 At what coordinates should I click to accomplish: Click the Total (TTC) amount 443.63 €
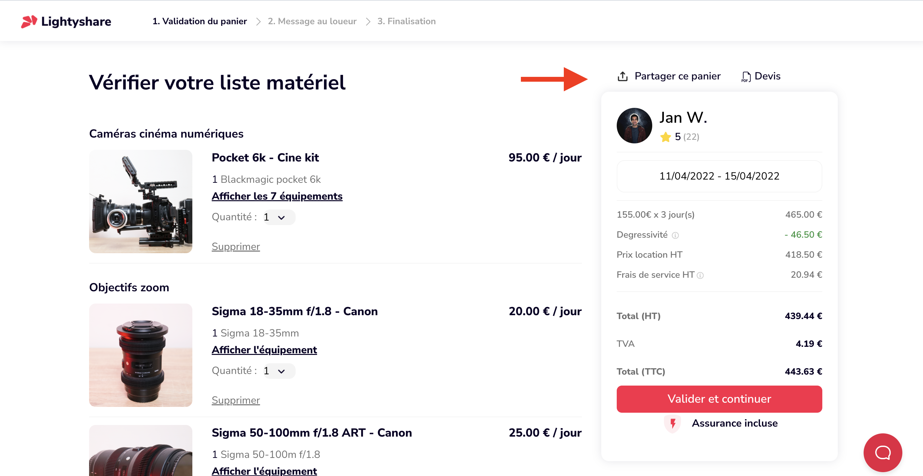point(803,372)
